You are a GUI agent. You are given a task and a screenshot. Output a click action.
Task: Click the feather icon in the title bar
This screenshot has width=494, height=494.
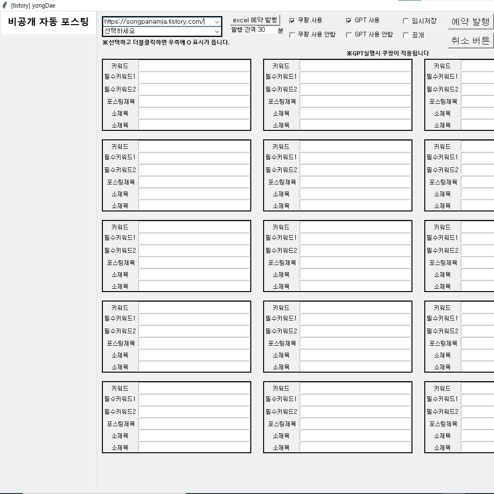tap(5, 5)
